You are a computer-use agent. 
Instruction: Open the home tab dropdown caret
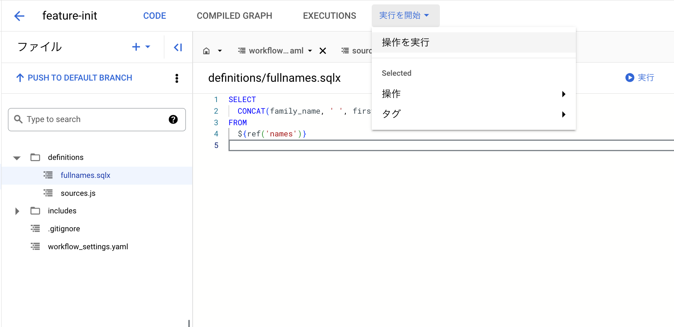pyautogui.click(x=220, y=51)
